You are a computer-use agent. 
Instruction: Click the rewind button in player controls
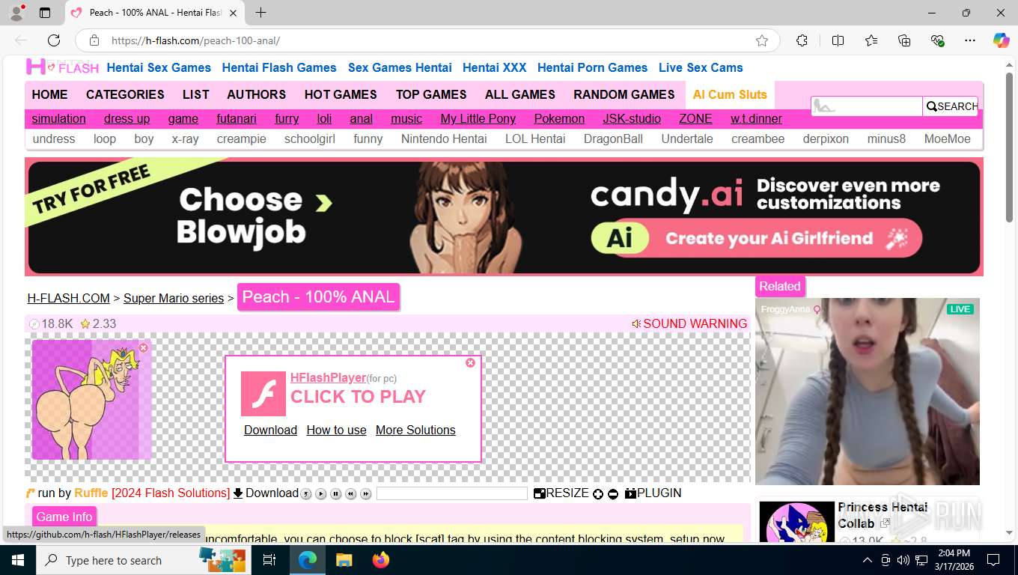point(350,493)
